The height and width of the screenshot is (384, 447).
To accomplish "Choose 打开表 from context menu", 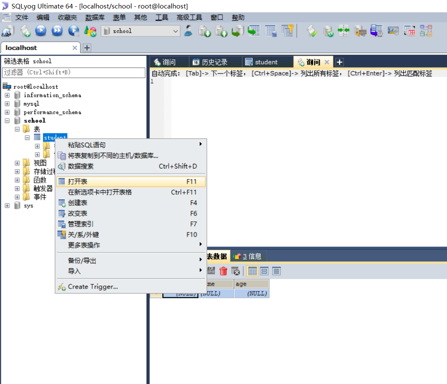I will pyautogui.click(x=131, y=182).
